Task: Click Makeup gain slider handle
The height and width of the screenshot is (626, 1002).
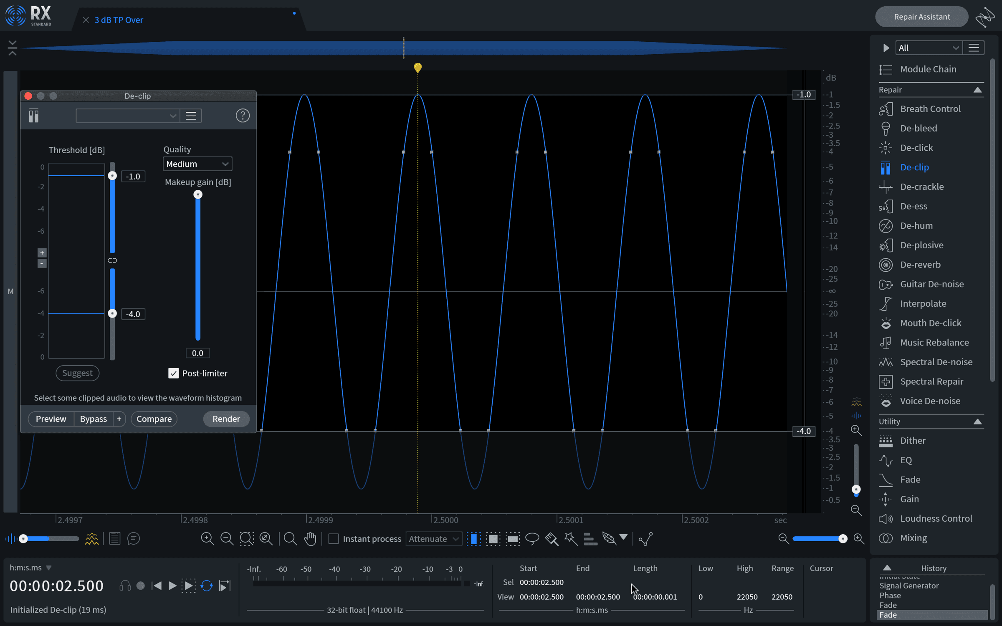Action: pyautogui.click(x=198, y=194)
